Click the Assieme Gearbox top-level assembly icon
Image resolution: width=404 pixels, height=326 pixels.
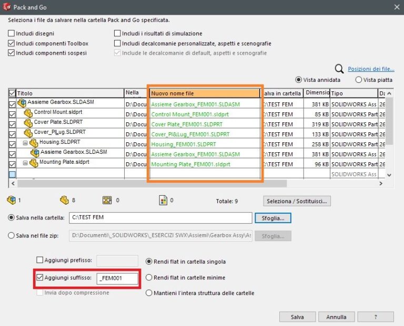point(22,103)
